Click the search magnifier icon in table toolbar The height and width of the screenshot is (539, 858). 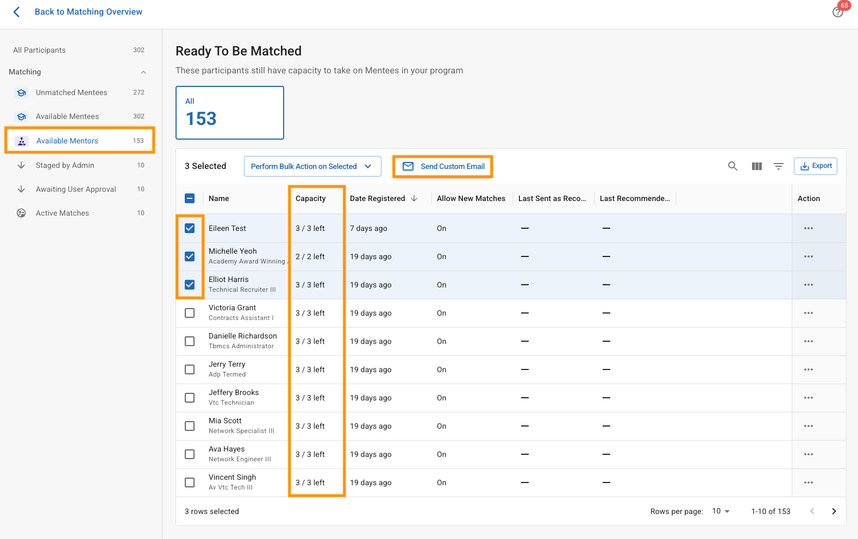[x=732, y=166]
